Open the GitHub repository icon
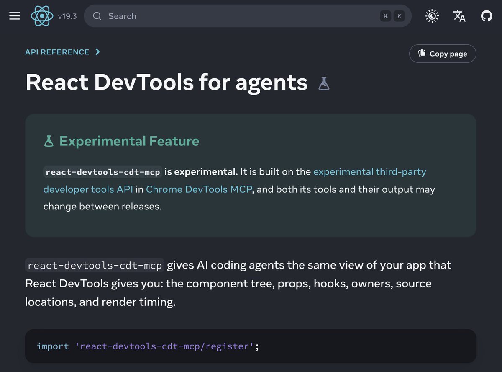 point(487,16)
